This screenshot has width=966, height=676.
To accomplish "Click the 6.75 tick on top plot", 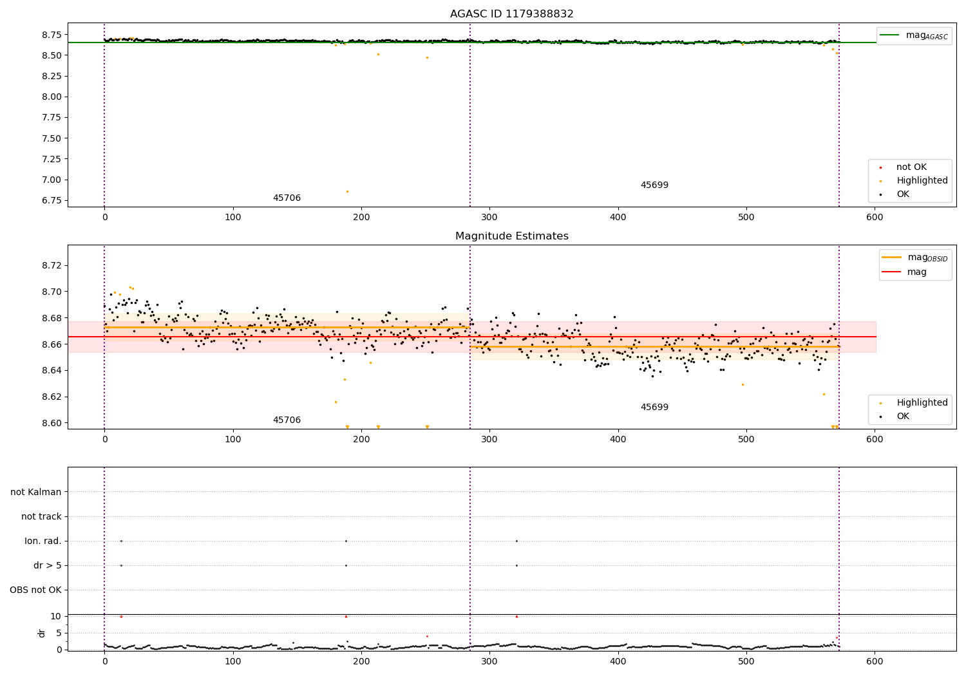I will tap(51, 200).
